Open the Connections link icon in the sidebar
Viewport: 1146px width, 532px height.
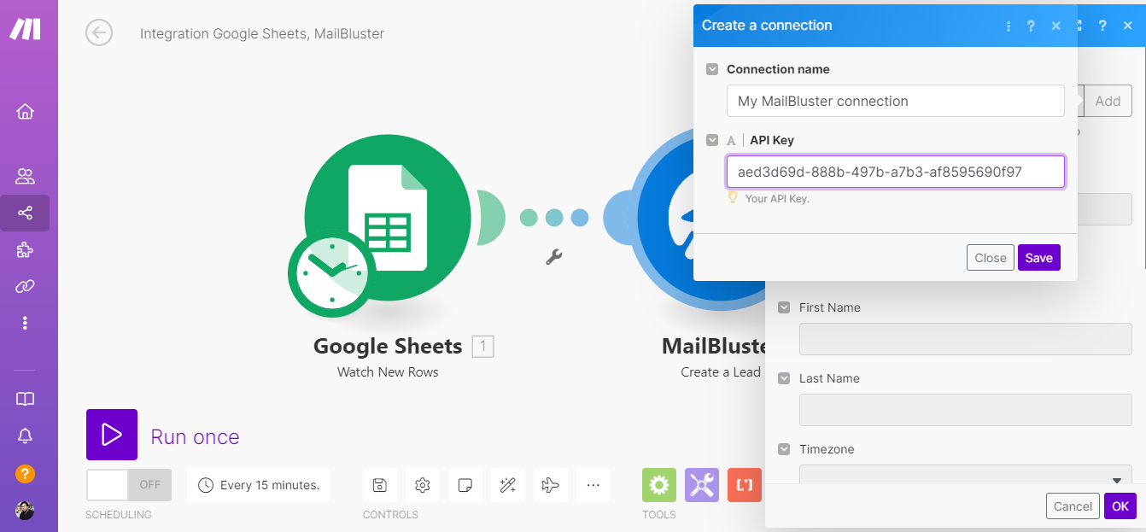pyautogui.click(x=25, y=286)
